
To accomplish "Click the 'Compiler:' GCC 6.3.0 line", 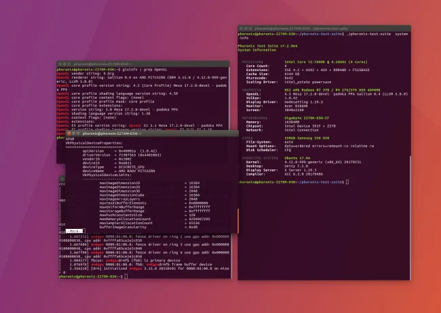I will tap(284, 174).
